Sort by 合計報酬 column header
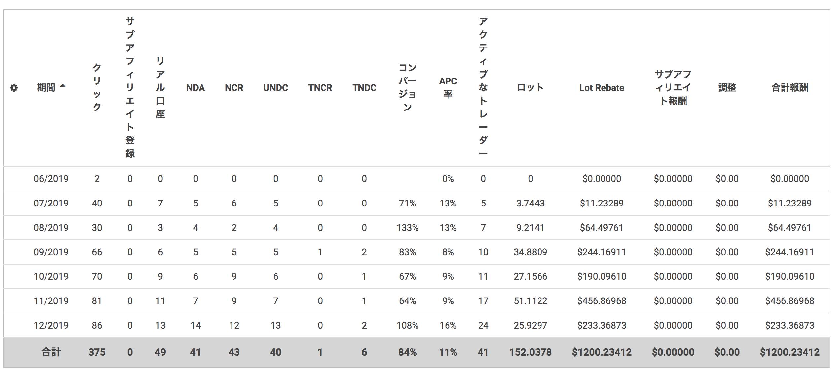Image resolution: width=835 pixels, height=378 pixels. tap(789, 88)
